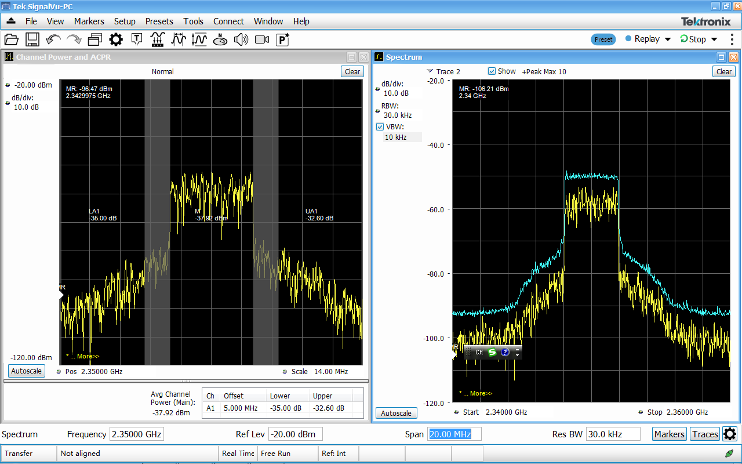Open file using the folder icon
The width and height of the screenshot is (742, 464).
click(12, 39)
